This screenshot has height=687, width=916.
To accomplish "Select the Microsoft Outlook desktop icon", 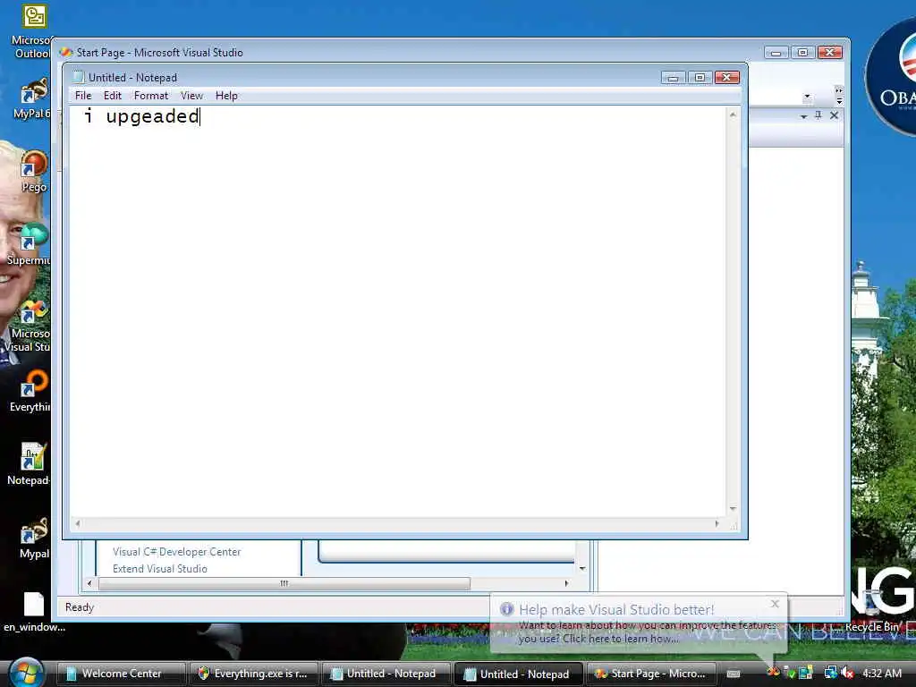I will pos(32,30).
